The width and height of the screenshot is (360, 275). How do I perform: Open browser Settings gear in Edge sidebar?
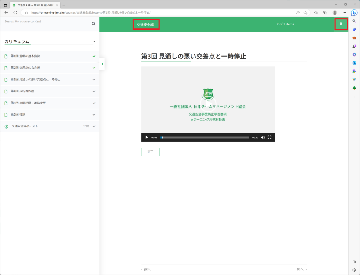pos(354,270)
